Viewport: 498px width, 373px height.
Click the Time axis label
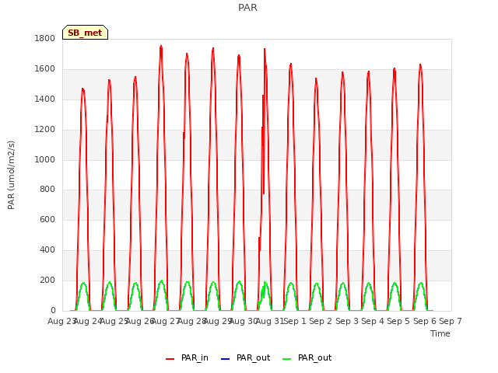440,333
